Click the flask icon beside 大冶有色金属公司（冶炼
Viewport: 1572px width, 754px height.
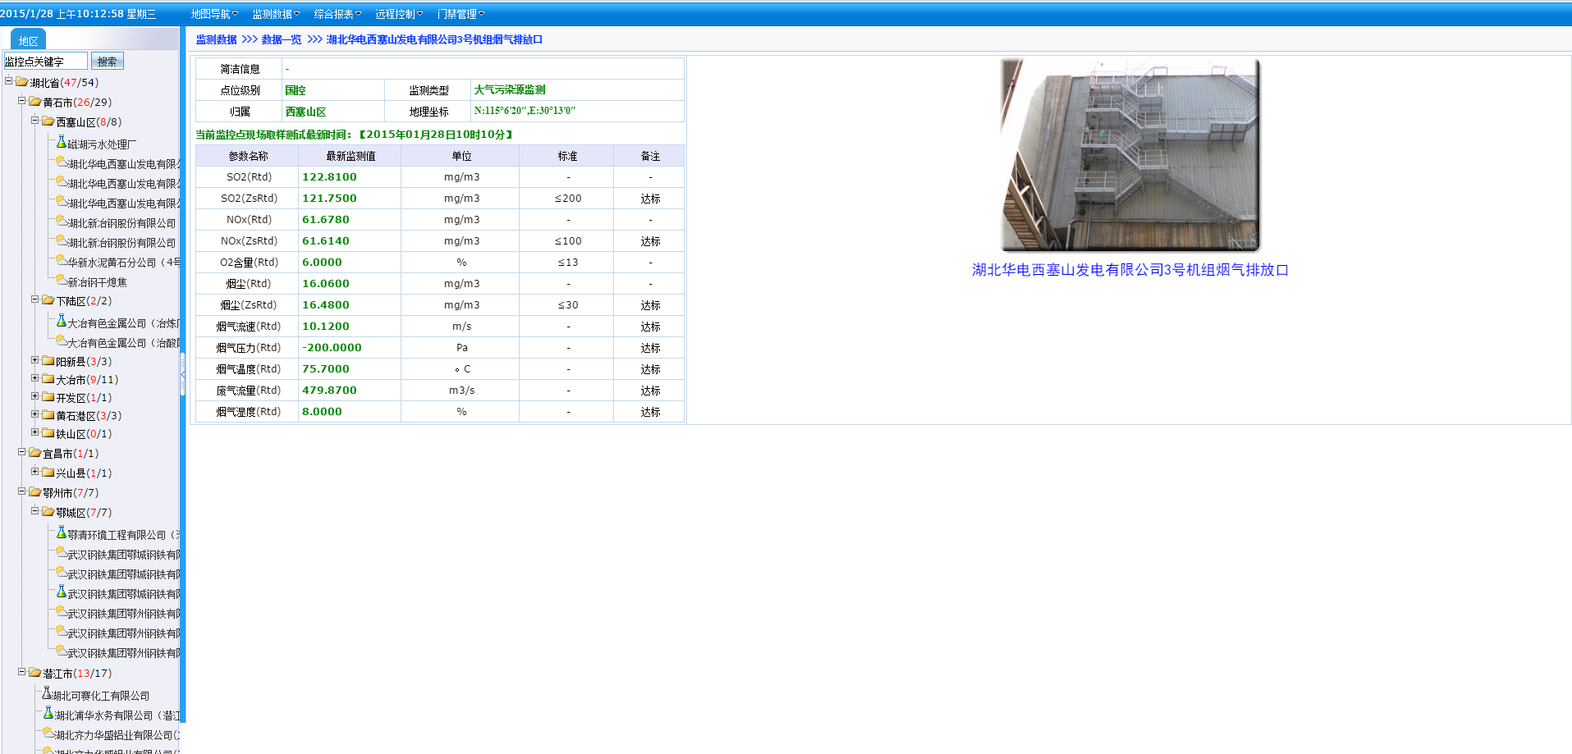coord(61,321)
